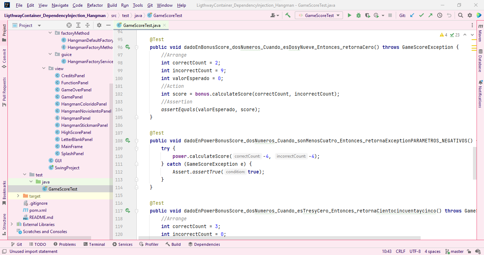Open the Refactor menu
Image resolution: width=484 pixels, height=255 pixels.
[95, 5]
